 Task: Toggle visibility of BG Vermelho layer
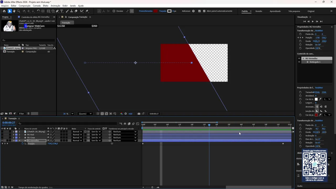[2, 140]
